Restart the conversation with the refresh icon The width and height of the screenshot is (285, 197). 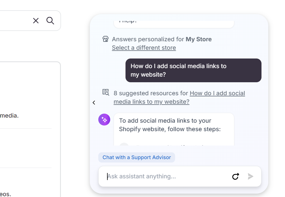point(235,176)
